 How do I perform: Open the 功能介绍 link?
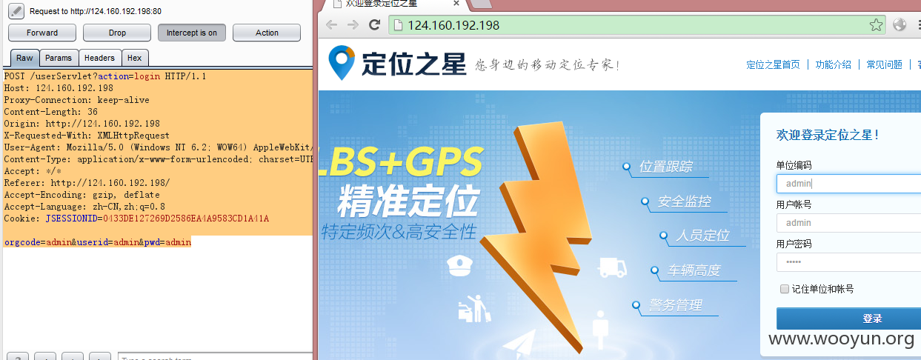pyautogui.click(x=834, y=64)
